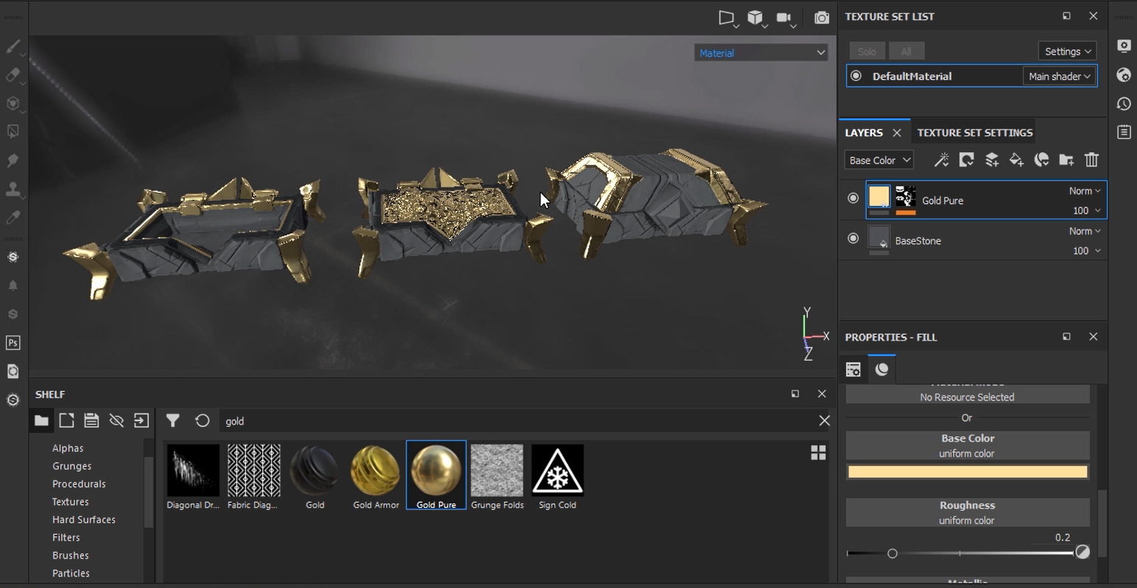
Task: Open the Settings dropdown in Texture Set List
Action: (x=1067, y=51)
